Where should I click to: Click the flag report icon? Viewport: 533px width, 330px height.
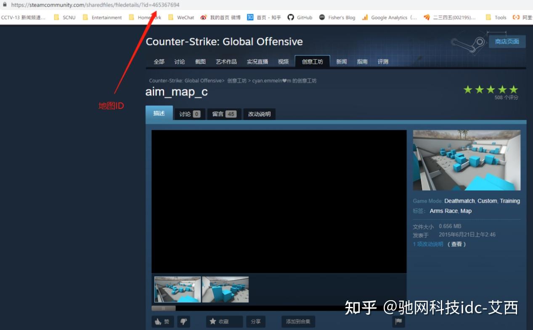click(x=398, y=320)
